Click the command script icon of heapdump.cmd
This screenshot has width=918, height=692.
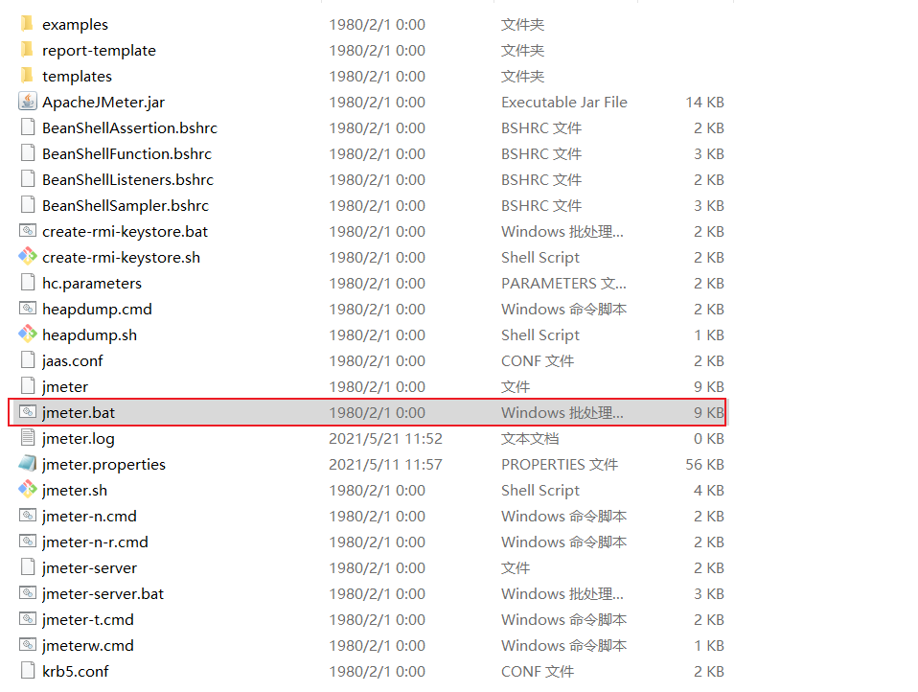(x=28, y=308)
